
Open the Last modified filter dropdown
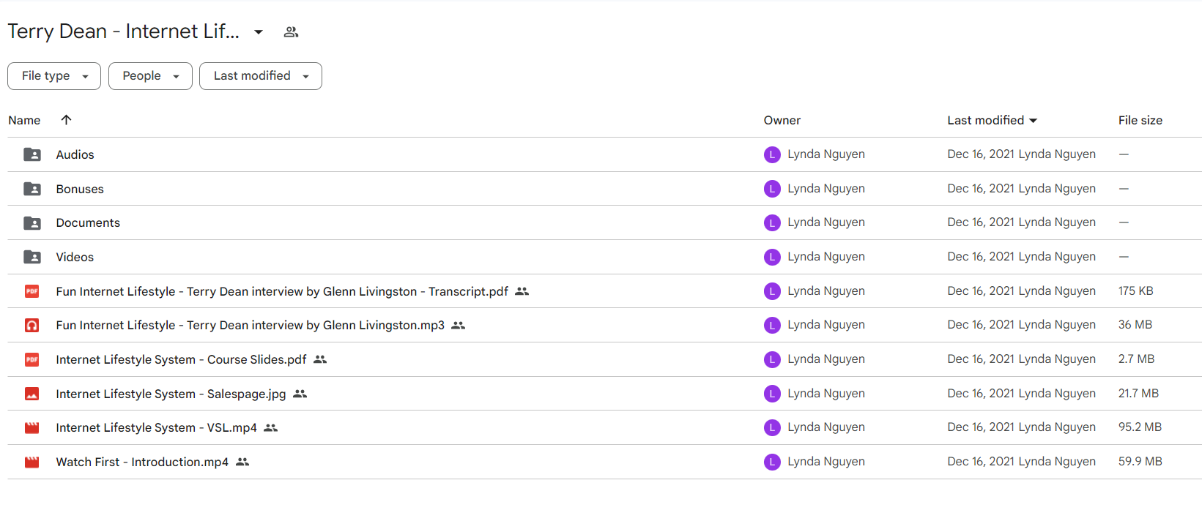(x=261, y=76)
